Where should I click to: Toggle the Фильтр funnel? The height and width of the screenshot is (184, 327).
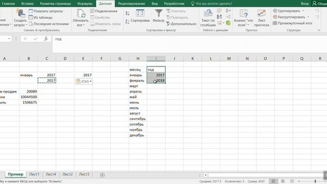(158, 16)
